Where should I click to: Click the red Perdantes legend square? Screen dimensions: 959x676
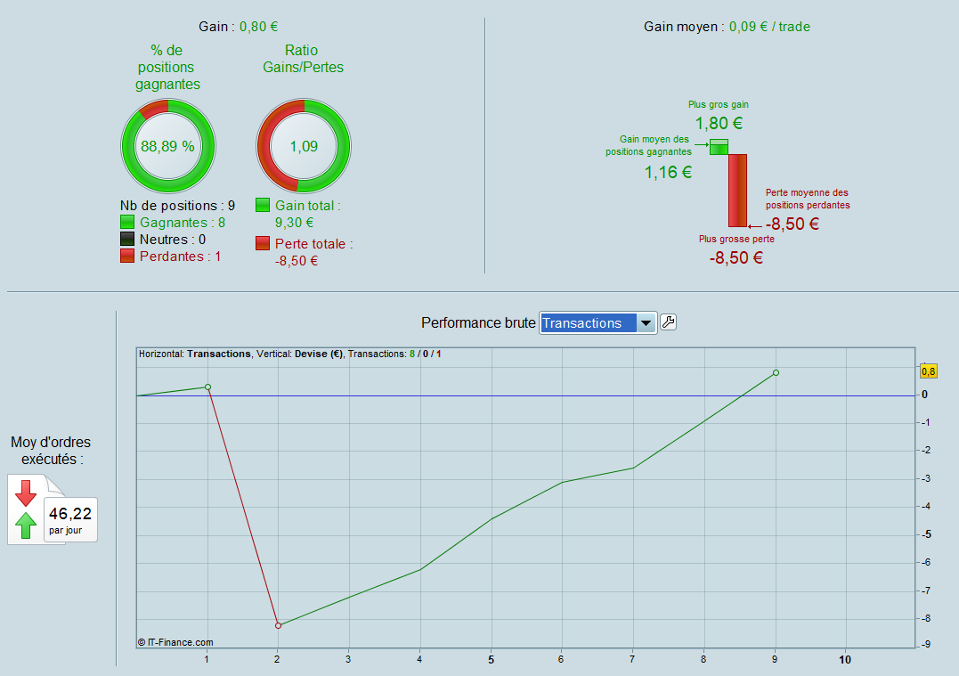tap(127, 256)
